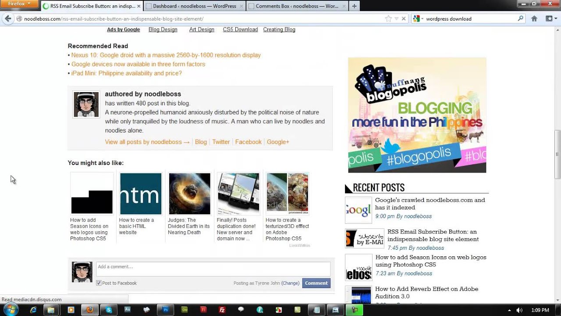
Task: Open the bookmarks menu icon
Action: coord(550,18)
